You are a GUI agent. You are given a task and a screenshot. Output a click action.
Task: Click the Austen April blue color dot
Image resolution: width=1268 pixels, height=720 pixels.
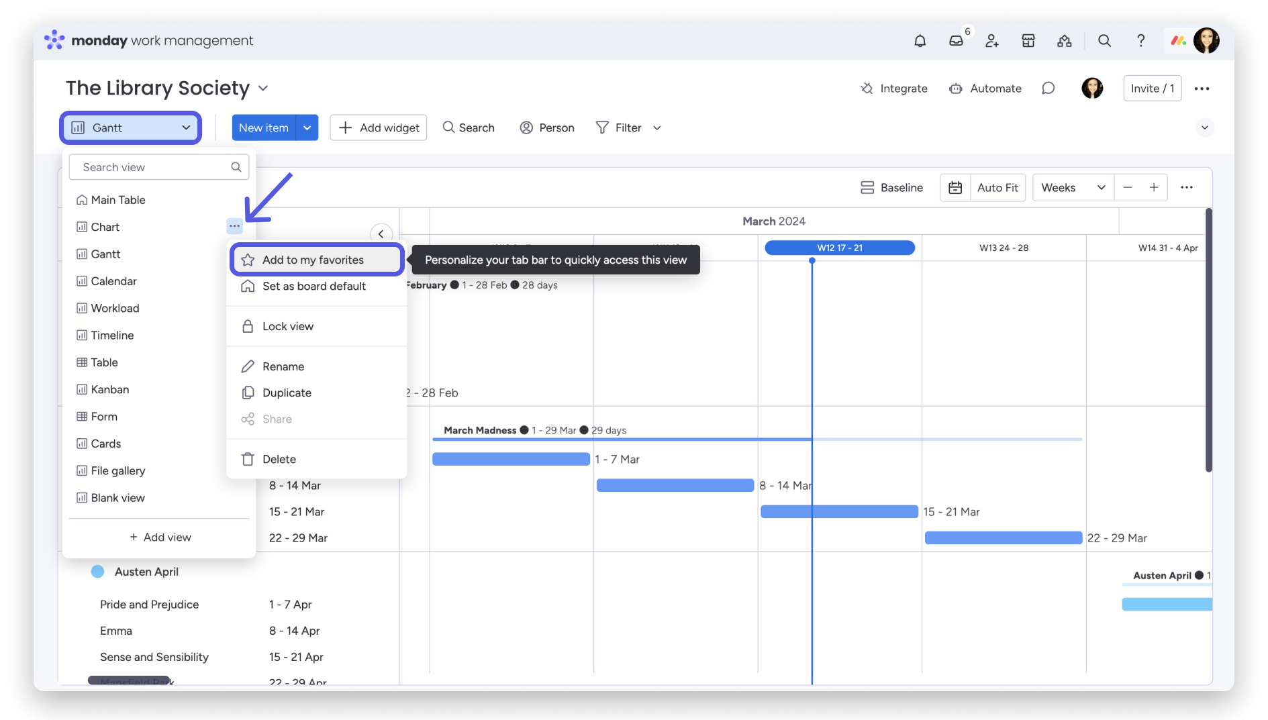[98, 572]
